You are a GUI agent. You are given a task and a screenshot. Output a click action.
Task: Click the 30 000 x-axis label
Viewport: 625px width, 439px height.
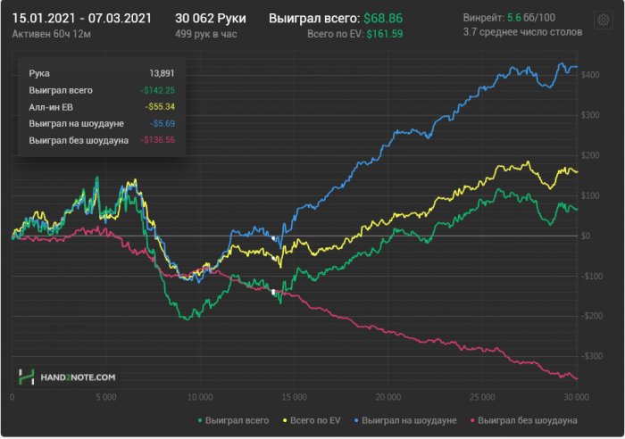(x=577, y=397)
